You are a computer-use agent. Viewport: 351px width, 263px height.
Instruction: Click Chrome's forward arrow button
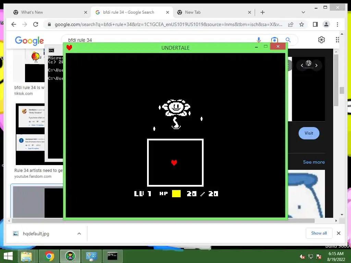click(x=25, y=24)
